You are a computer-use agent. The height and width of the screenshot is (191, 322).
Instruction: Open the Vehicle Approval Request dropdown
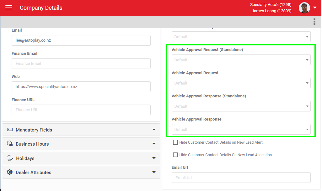[241, 83]
